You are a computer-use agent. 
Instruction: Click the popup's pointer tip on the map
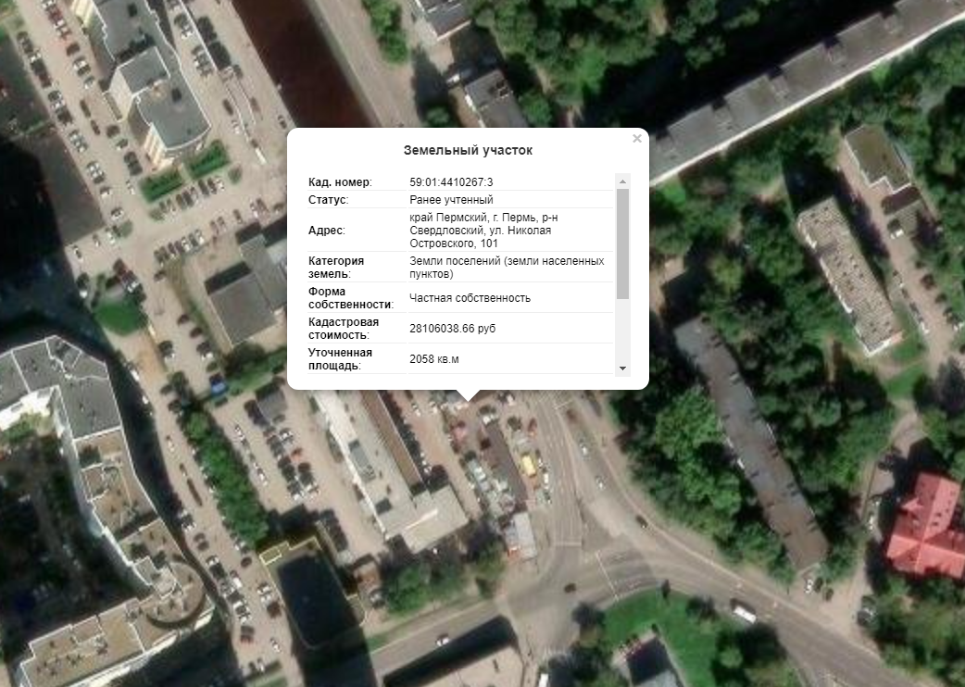tap(469, 397)
